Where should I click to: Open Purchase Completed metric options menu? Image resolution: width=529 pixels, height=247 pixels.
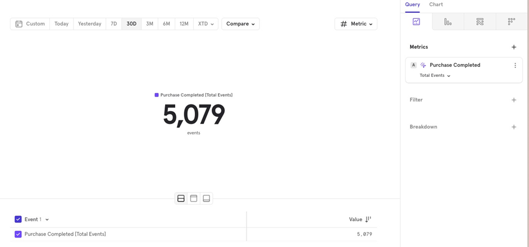coord(515,66)
